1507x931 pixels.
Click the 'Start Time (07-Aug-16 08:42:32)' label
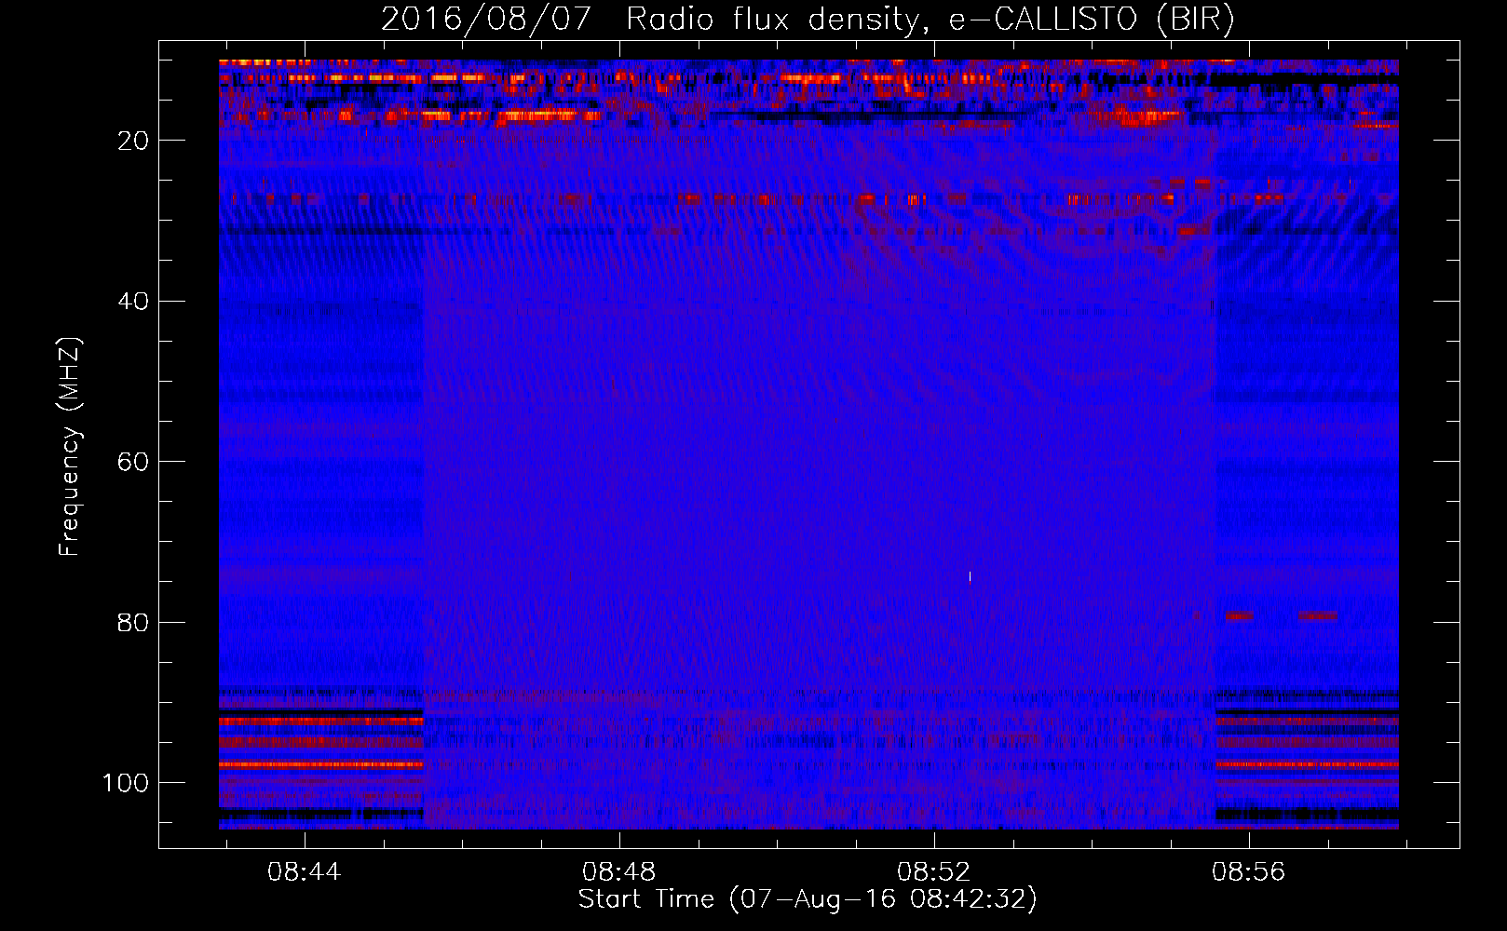(x=808, y=899)
